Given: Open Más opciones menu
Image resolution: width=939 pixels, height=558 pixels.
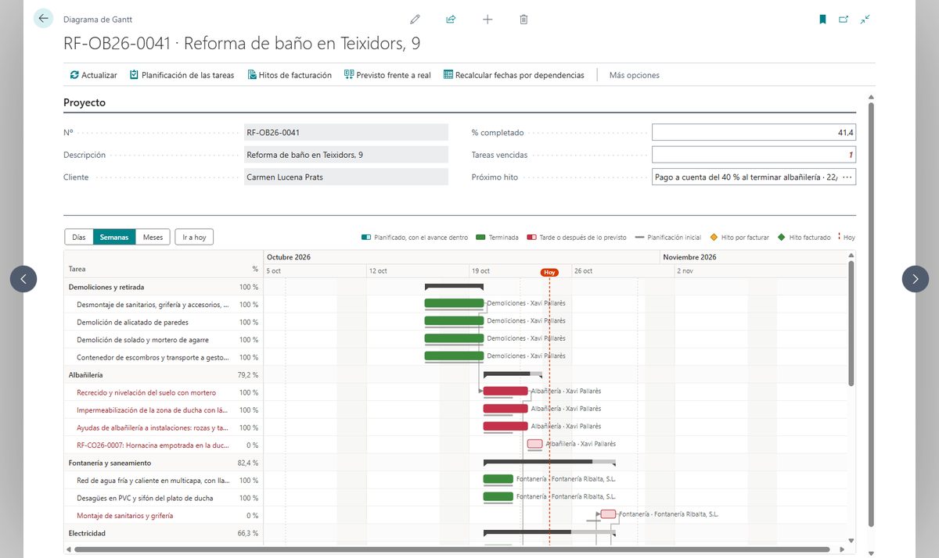Looking at the screenshot, I should coord(635,75).
